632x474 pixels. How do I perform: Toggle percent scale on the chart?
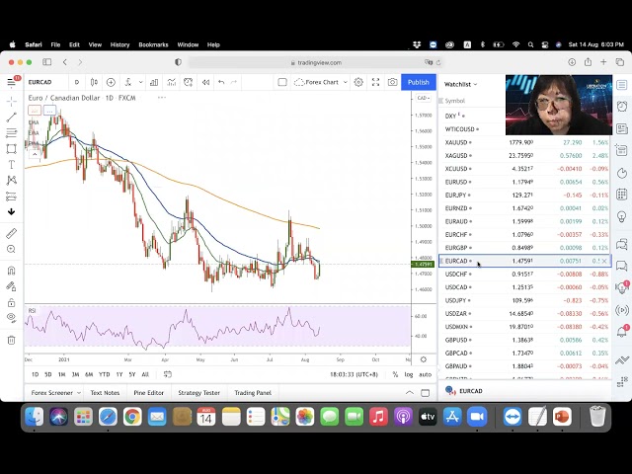click(x=396, y=374)
